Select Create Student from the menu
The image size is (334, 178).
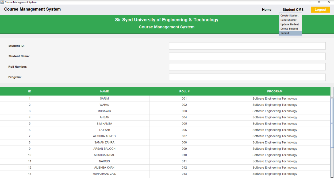pyautogui.click(x=290, y=16)
